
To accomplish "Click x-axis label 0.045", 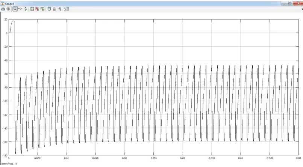I will point(270,158).
